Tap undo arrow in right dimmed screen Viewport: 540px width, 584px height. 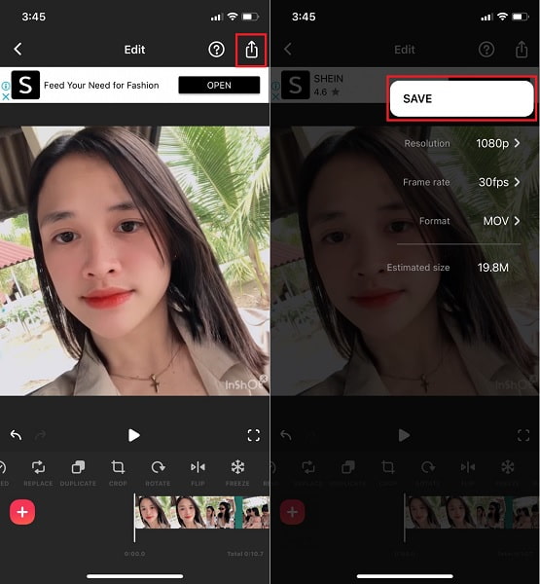pos(286,435)
